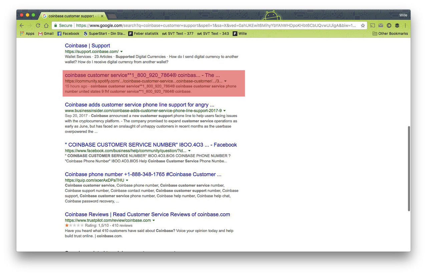Open the home page icon
This screenshot has height=275, width=427.
[46, 26]
